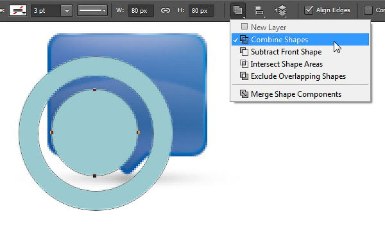This screenshot has width=385, height=232.
Task: Toggle the link width and height icon
Action: pos(166,10)
